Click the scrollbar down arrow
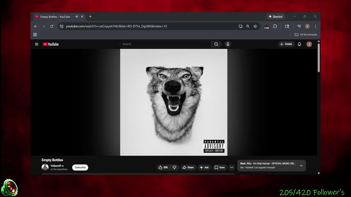Image resolution: width=351 pixels, height=197 pixels. (319, 173)
